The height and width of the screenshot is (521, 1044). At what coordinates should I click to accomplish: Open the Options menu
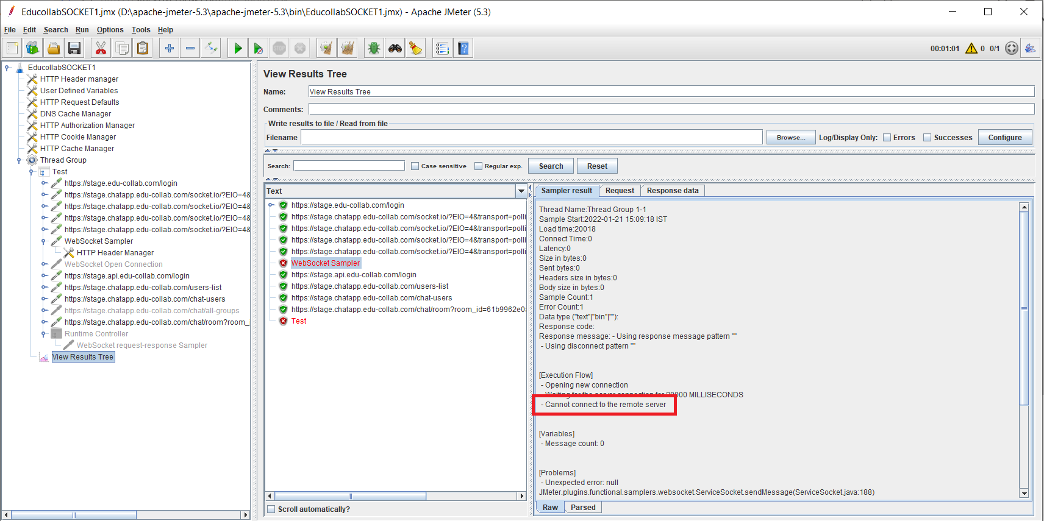click(x=110, y=30)
